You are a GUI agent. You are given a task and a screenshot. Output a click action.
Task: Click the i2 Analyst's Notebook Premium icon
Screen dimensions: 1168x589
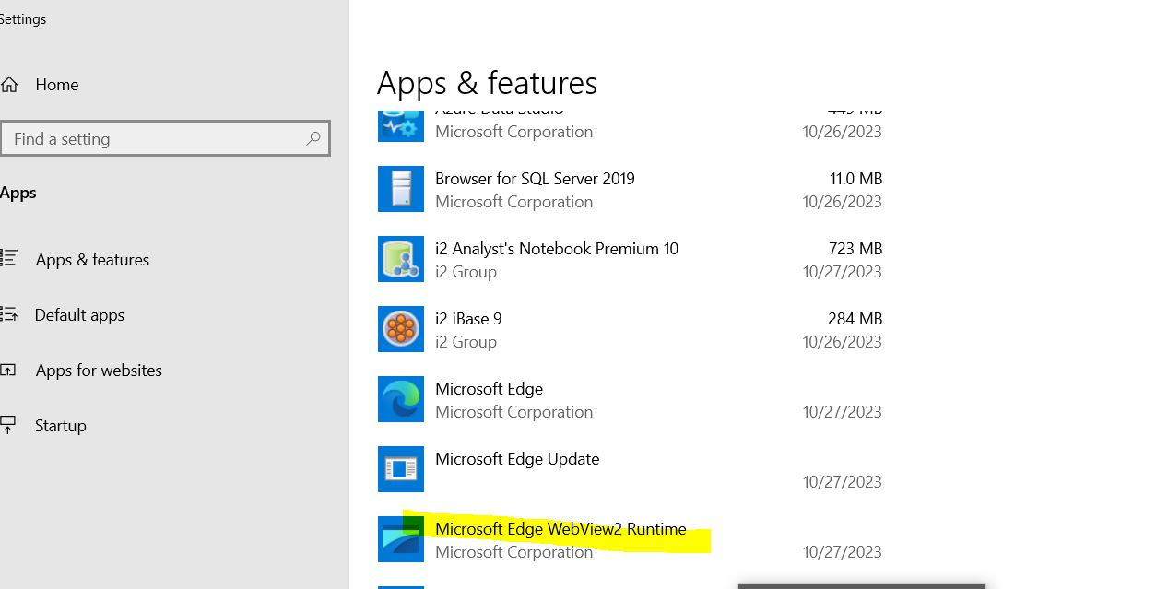coord(400,259)
